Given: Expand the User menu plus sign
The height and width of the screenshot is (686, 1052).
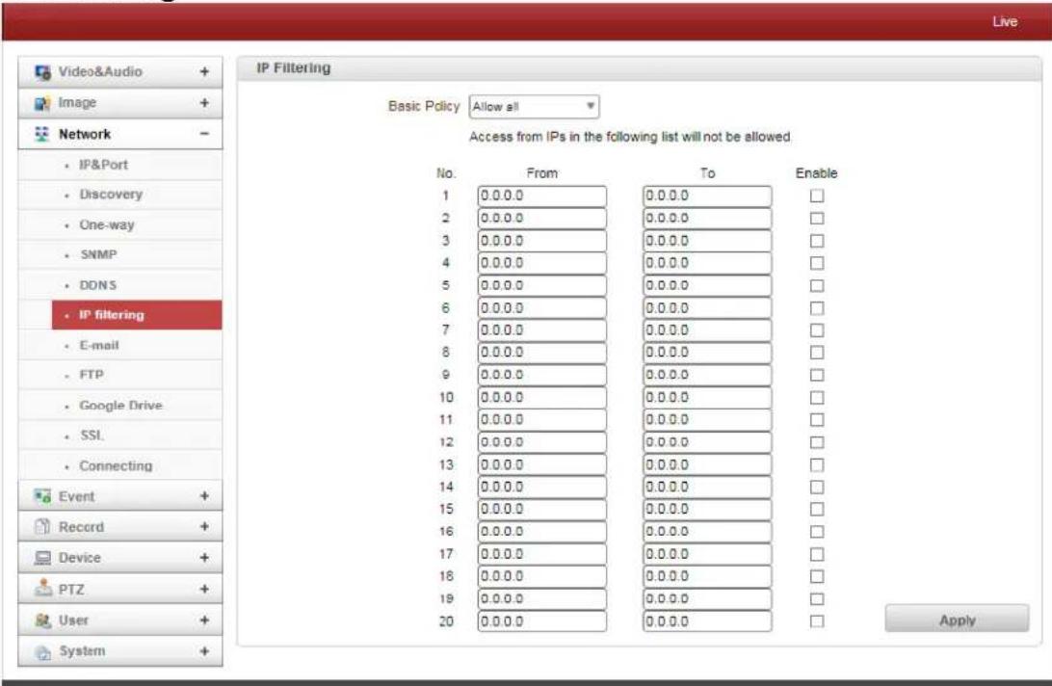Looking at the screenshot, I should coord(204,620).
